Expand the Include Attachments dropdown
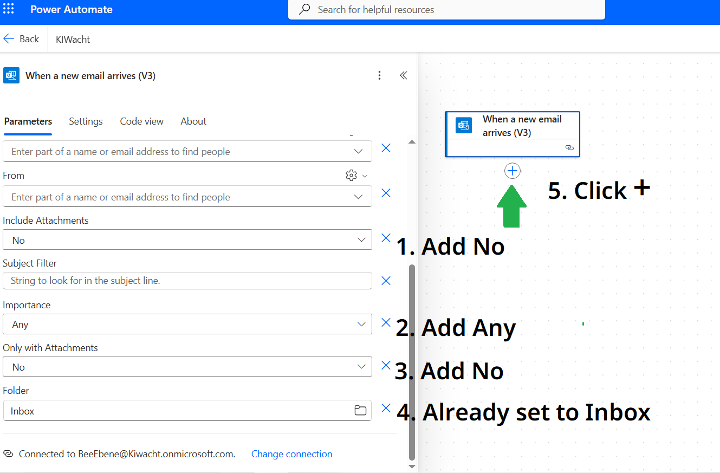 pos(361,240)
